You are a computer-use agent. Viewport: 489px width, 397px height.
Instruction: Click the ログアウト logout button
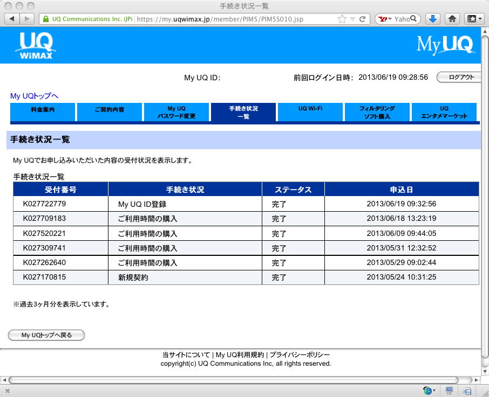pos(459,77)
